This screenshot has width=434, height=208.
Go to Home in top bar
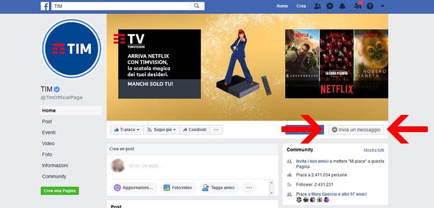[x=282, y=6]
